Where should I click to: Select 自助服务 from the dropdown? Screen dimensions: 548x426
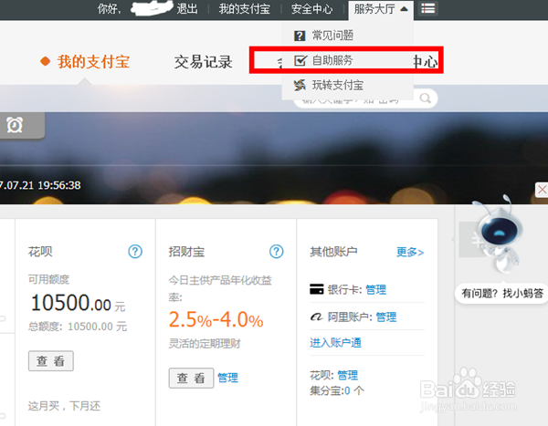(x=332, y=60)
